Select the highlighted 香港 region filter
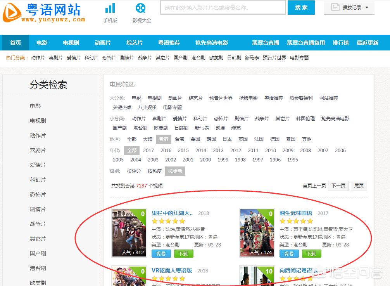The width and height of the screenshot is (390, 286). [x=164, y=139]
